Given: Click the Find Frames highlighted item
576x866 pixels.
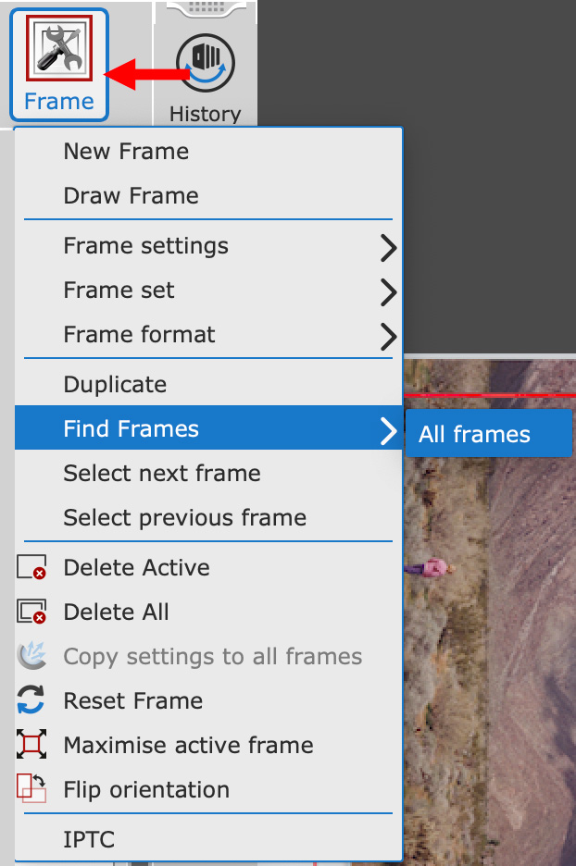Looking at the screenshot, I should point(209,428).
